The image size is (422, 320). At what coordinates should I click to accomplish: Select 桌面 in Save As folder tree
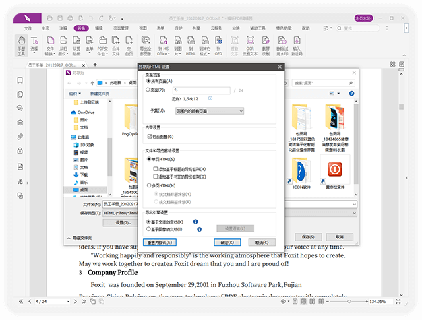(85, 189)
